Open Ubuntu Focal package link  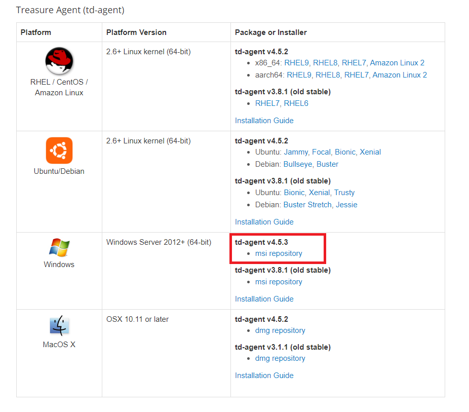(321, 152)
